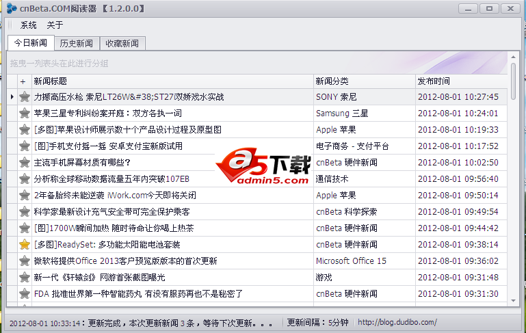Open the 系统 menu
The width and height of the screenshot is (526, 333).
[x=28, y=25]
